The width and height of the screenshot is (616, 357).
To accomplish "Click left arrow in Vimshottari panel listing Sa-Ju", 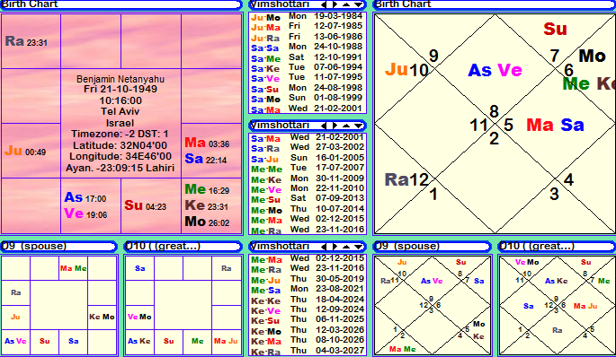I will pos(324,126).
